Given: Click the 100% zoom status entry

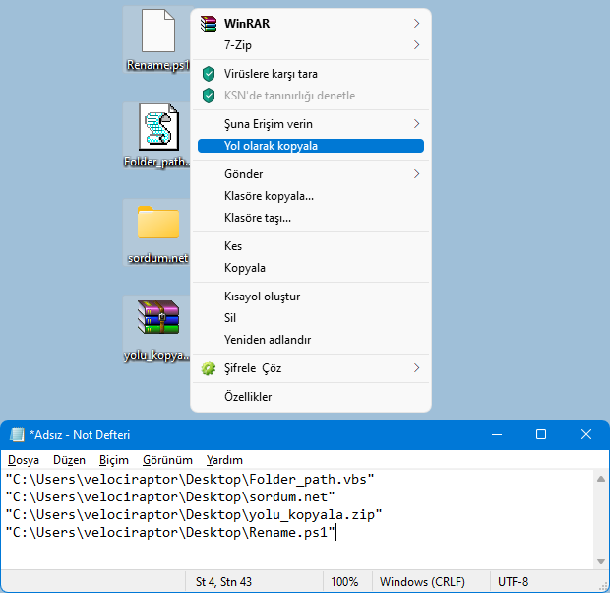Looking at the screenshot, I should (x=344, y=582).
